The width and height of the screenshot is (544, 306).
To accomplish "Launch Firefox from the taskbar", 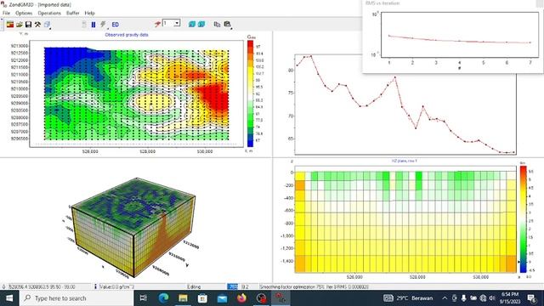I will click(241, 298).
